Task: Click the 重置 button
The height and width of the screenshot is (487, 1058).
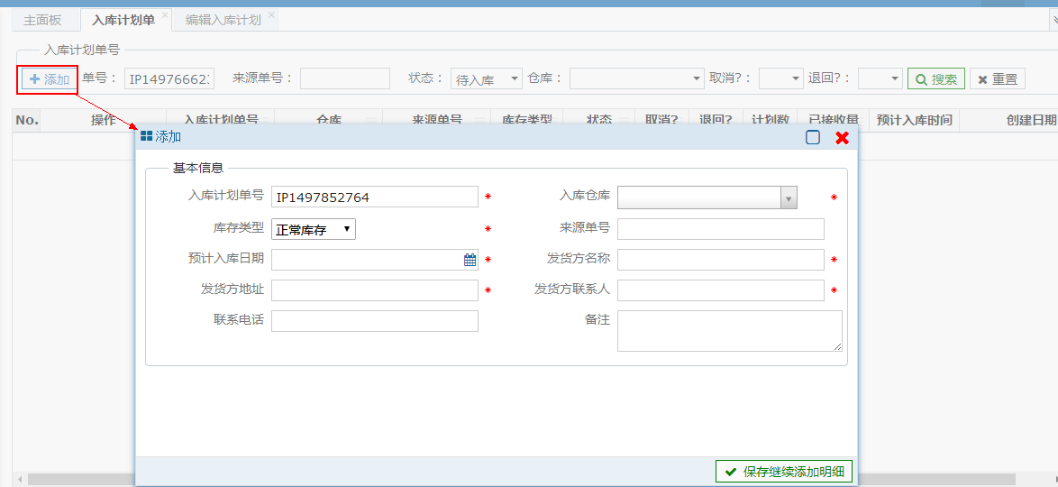Action: coord(998,78)
